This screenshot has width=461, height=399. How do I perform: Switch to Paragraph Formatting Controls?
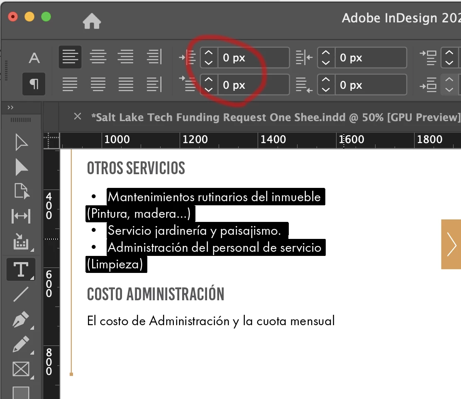[34, 84]
